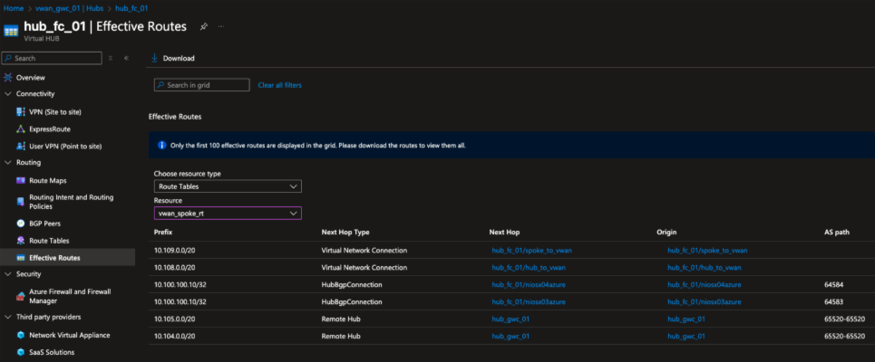The height and width of the screenshot is (362, 875).
Task: Open hub_fc_01/spoke_to_vwan Next Hop link
Action: [x=531, y=250]
